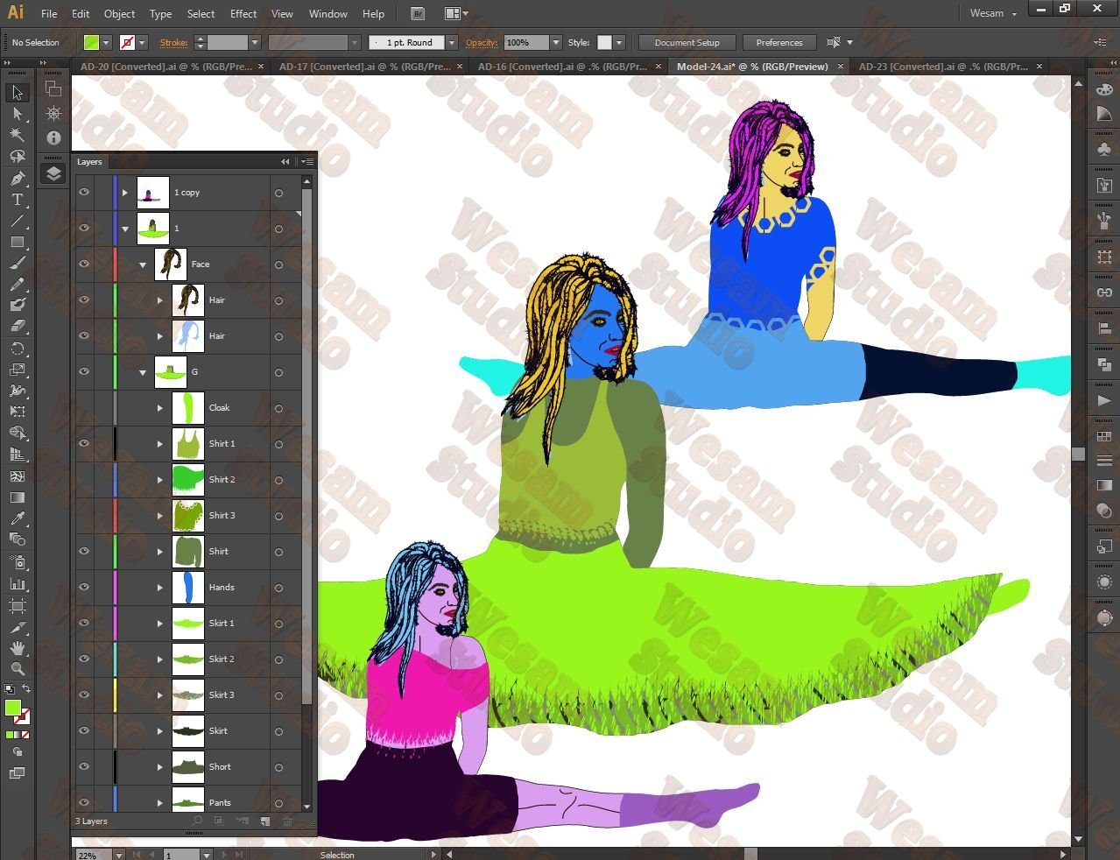The width and height of the screenshot is (1120, 860).
Task: Toggle visibility of layer '1'
Action: (84, 228)
